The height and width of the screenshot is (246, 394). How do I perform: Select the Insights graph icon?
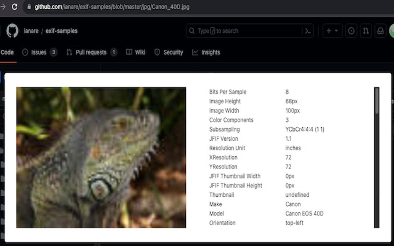[x=195, y=52]
